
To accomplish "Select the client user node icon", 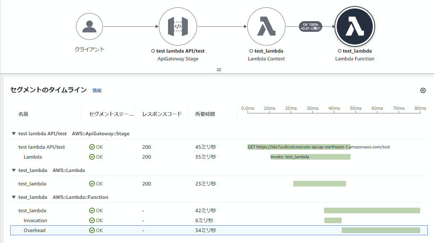I will 89,27.
